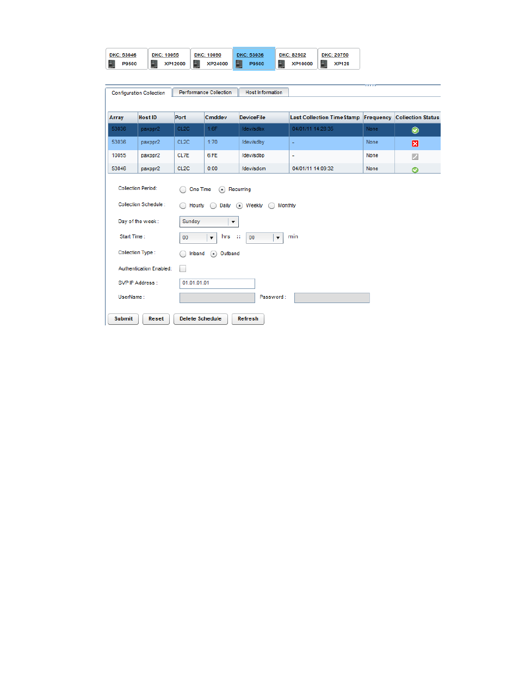This screenshot has height=691, width=519.
Task: Click the array icon for DKC 53046
Action: [x=112, y=64]
